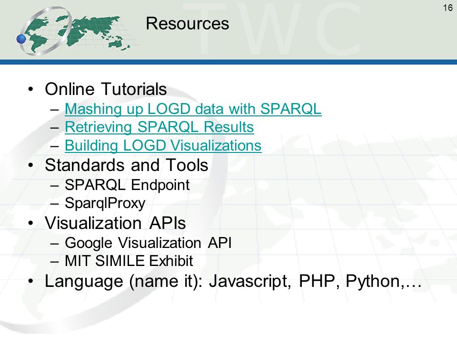Select the Online Tutorials bullet text
Image resolution: width=457 pixels, height=342 pixels.
click(106, 89)
